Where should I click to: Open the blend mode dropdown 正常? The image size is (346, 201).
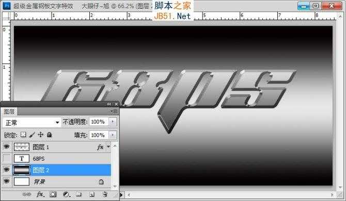pos(32,122)
